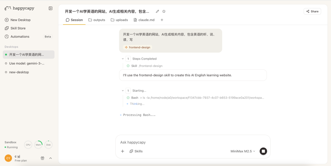
Task: Select the Use model: gemini-3 desktop
Action: [x=29, y=63]
